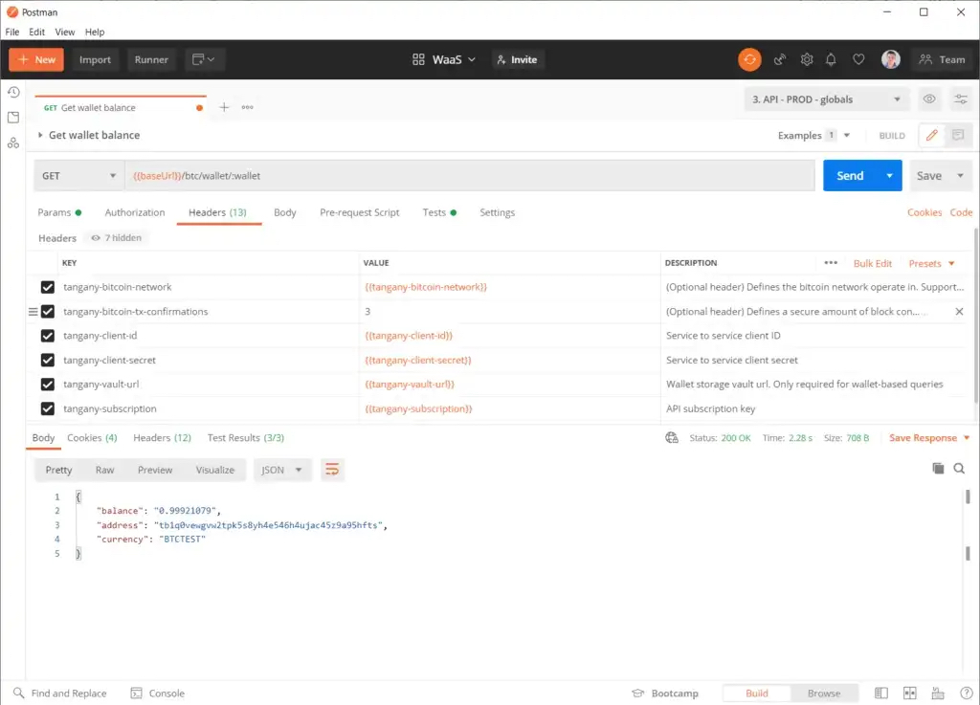Toggle the two-pane layout icon
Screen dimensions: 980x705
pyautogui.click(x=910, y=694)
